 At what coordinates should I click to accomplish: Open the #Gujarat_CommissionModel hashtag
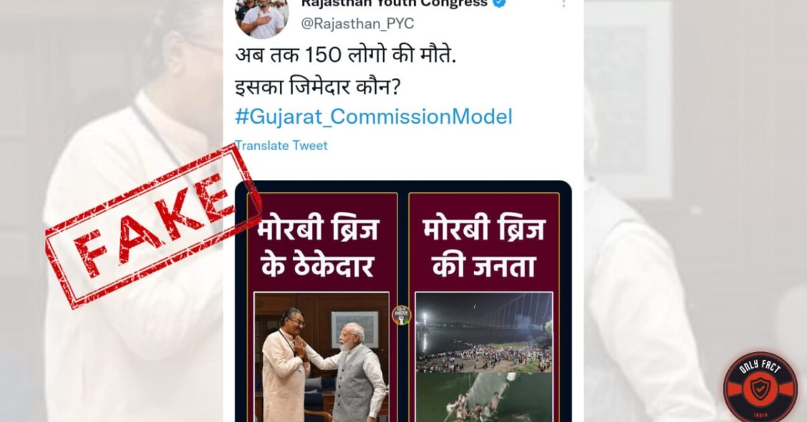pyautogui.click(x=373, y=116)
